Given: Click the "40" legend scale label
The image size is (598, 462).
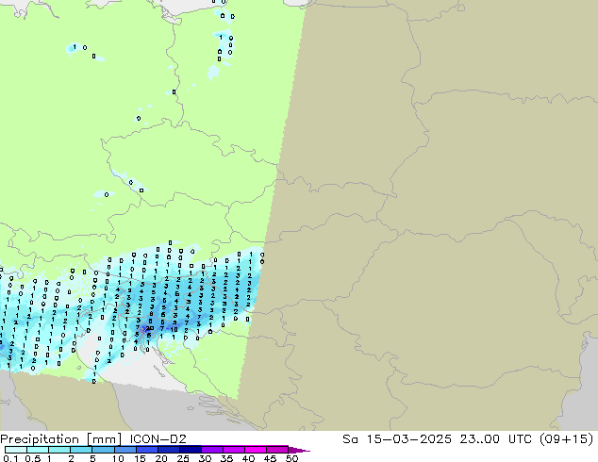Looking at the screenshot, I should click(249, 458).
